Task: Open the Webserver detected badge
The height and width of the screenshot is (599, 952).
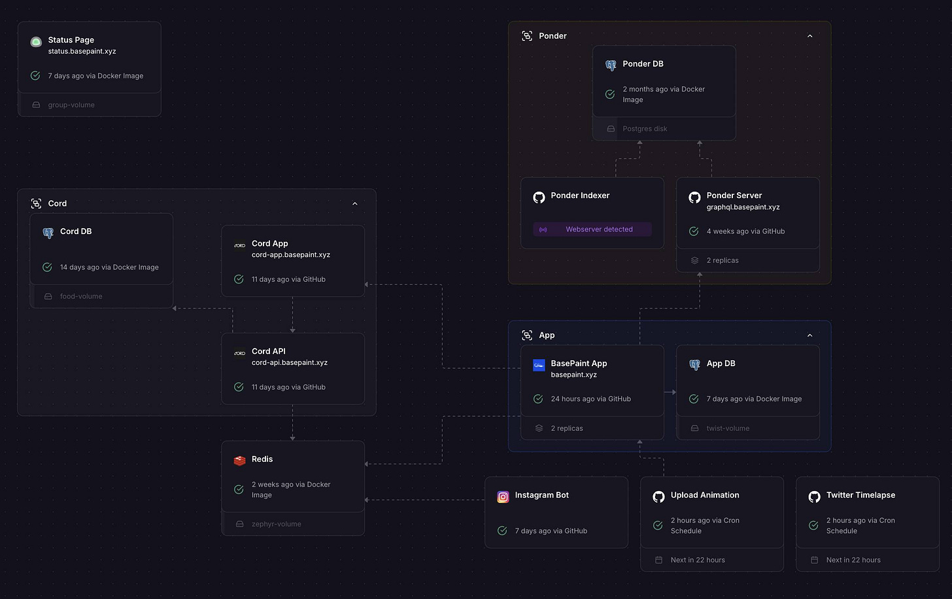Action: click(x=592, y=230)
